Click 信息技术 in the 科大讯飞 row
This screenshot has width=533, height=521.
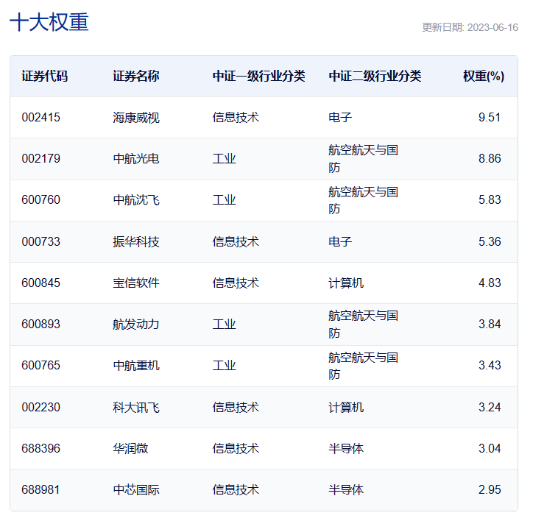pos(236,407)
